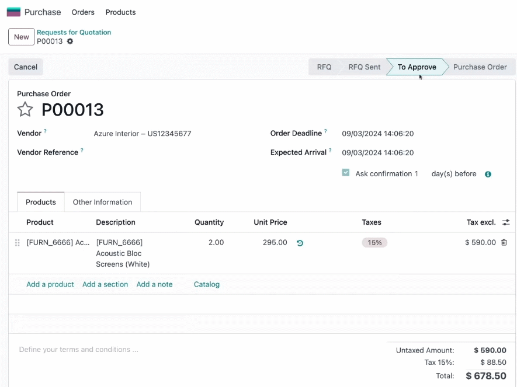Click the drag handle on product line
Image resolution: width=517 pixels, height=387 pixels.
(x=18, y=243)
